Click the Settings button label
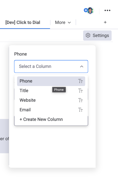 point(101,35)
